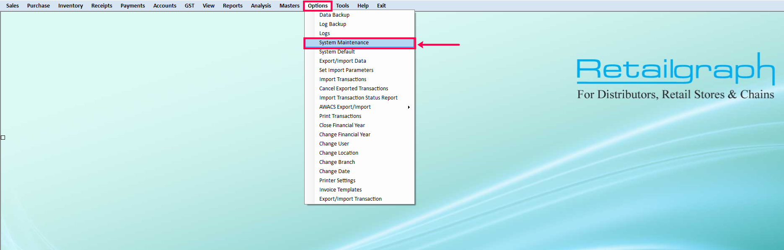Open the Accounts menu
The height and width of the screenshot is (250, 784).
coord(165,5)
